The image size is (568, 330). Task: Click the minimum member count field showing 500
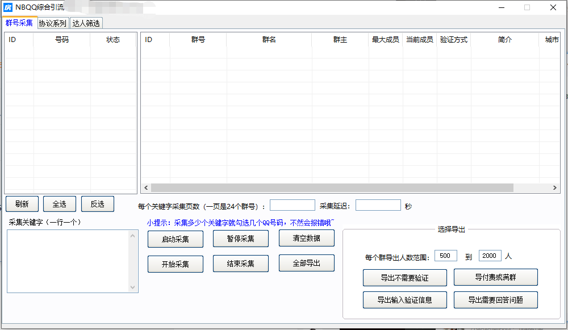click(445, 256)
